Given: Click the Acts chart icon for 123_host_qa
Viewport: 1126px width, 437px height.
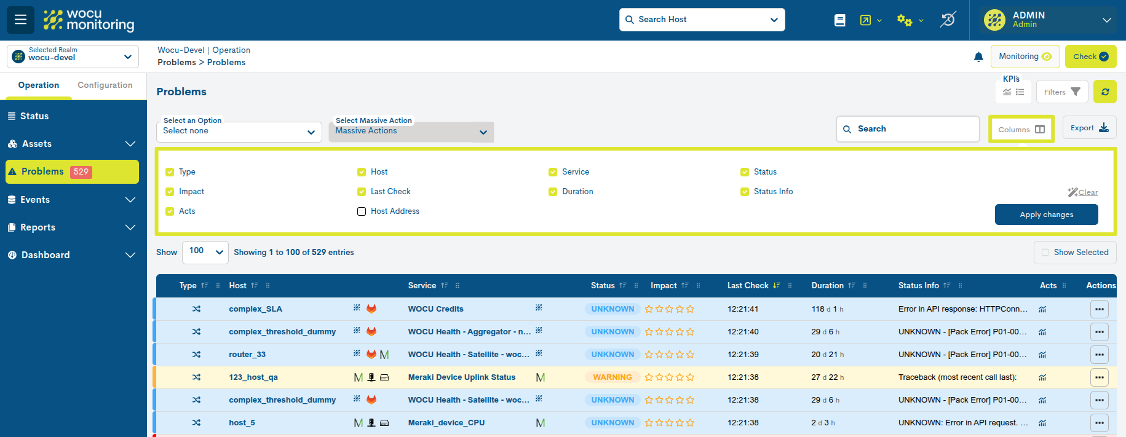Looking at the screenshot, I should pos(1042,377).
